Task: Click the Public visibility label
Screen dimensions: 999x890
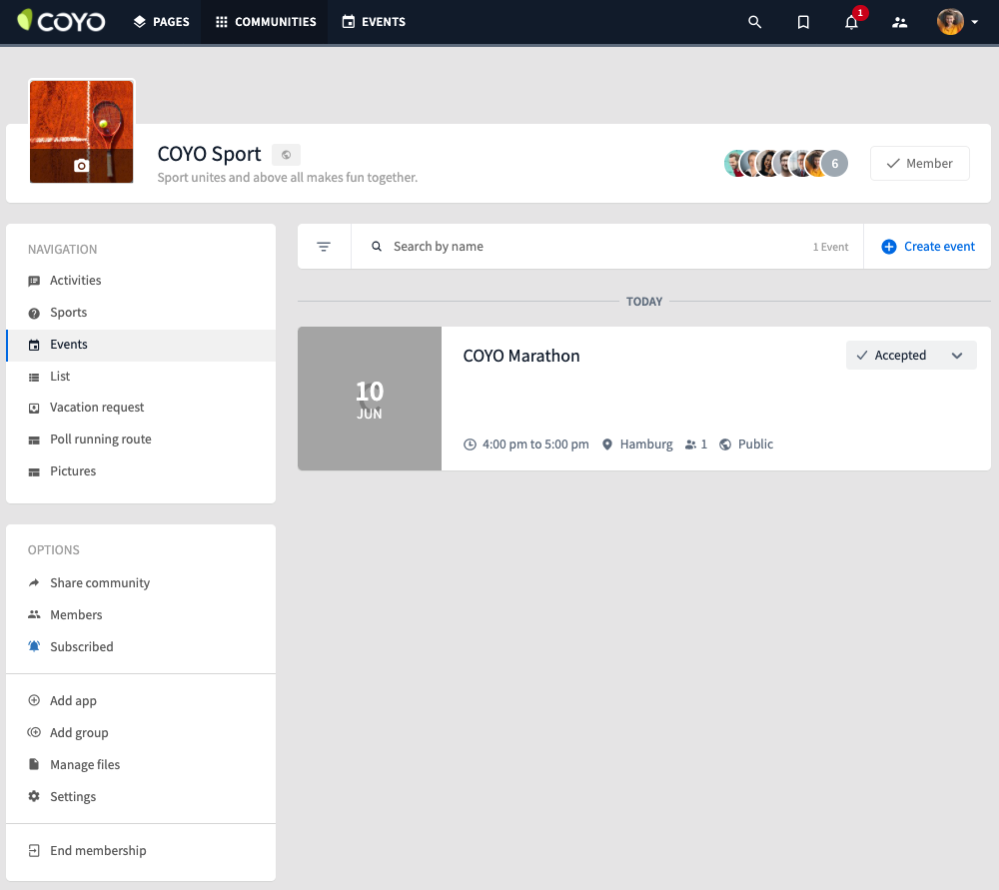Action: click(x=755, y=445)
